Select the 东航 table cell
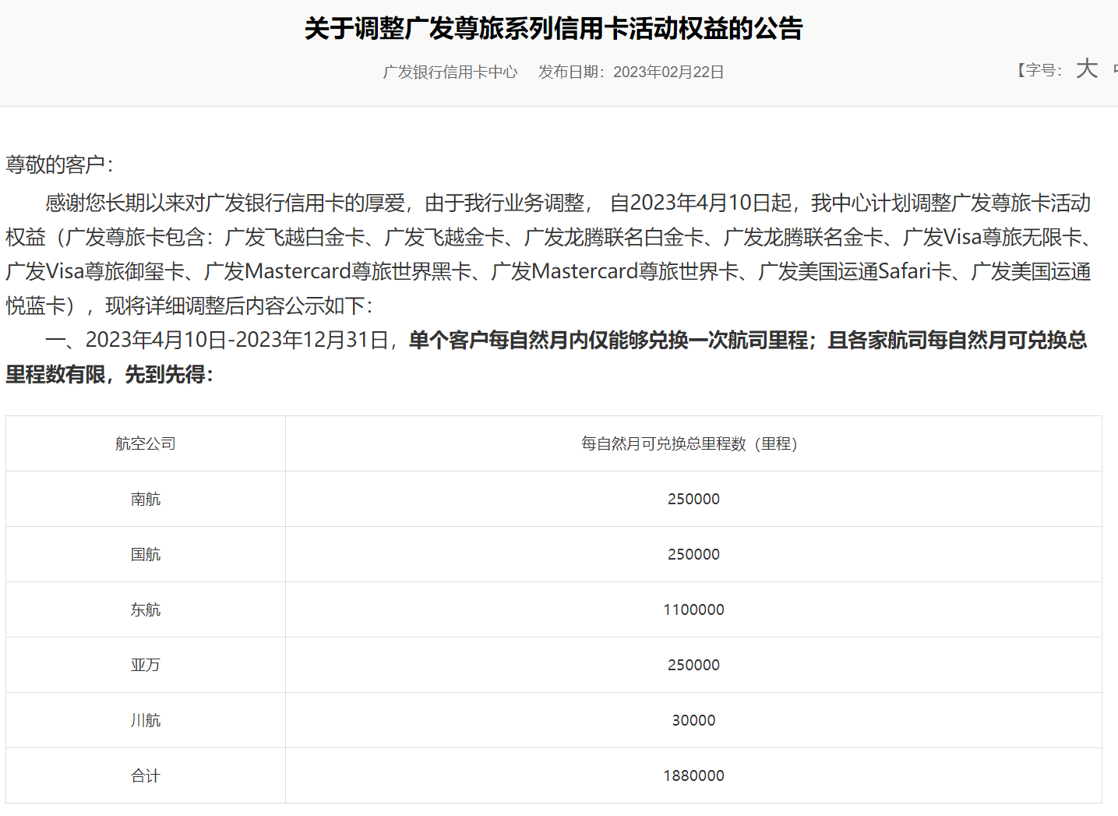This screenshot has height=816, width=1118. [x=146, y=609]
